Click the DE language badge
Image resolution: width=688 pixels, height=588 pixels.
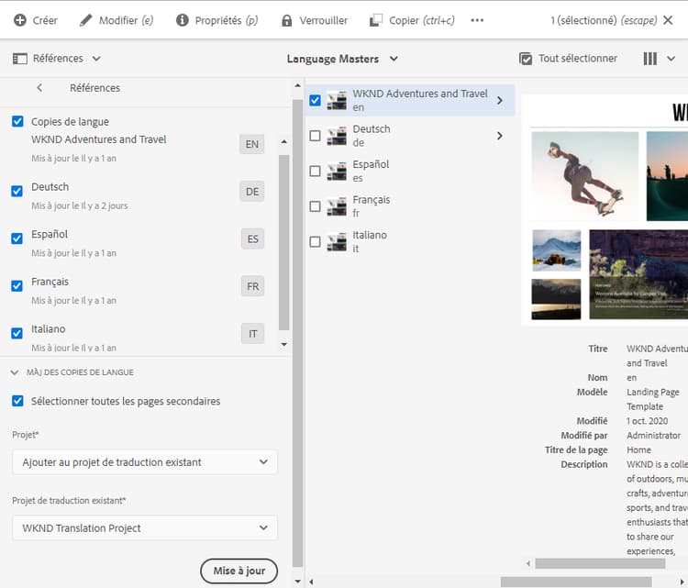(x=252, y=192)
